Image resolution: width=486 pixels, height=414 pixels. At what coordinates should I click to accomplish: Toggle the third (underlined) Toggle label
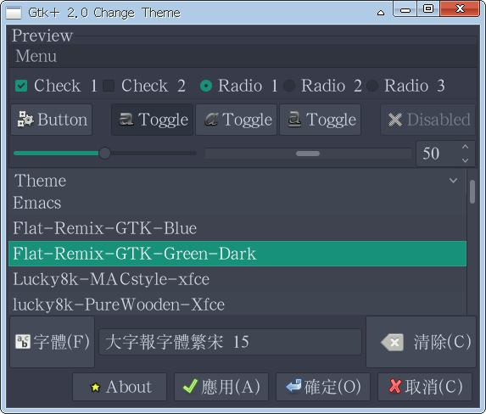[x=331, y=120]
